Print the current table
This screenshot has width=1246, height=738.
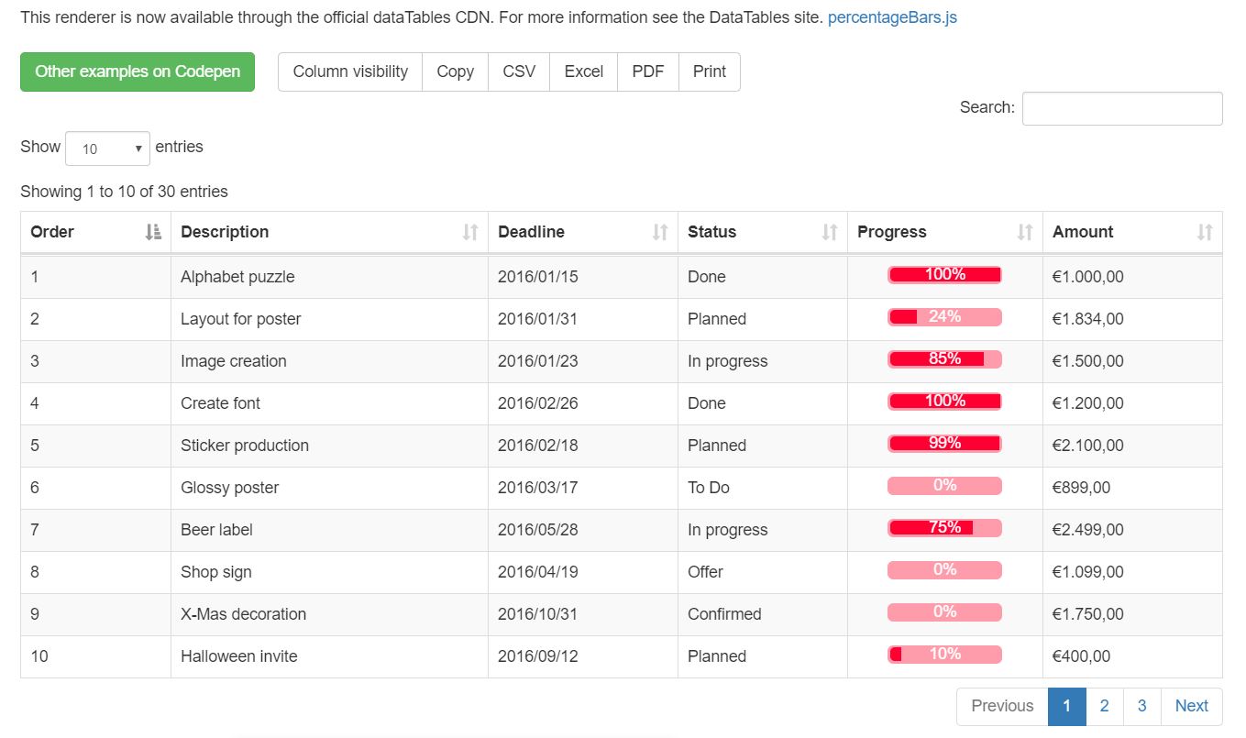(709, 72)
